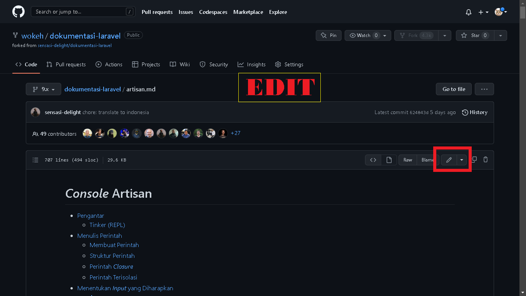Open the GitHub home logo
This screenshot has width=526, height=296.
[x=18, y=12]
